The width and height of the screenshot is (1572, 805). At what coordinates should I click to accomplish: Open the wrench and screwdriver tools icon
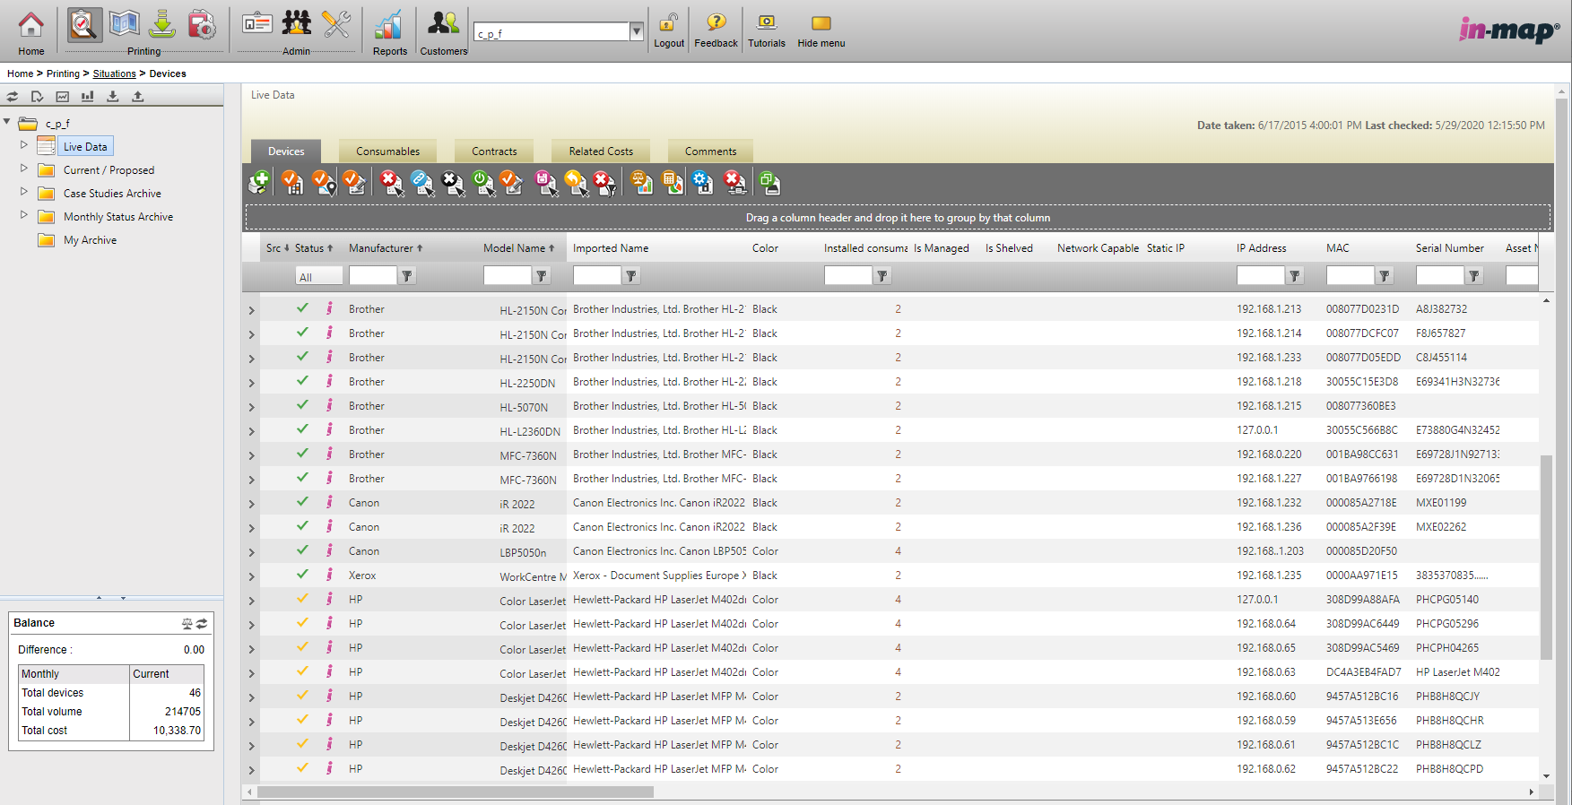336,24
